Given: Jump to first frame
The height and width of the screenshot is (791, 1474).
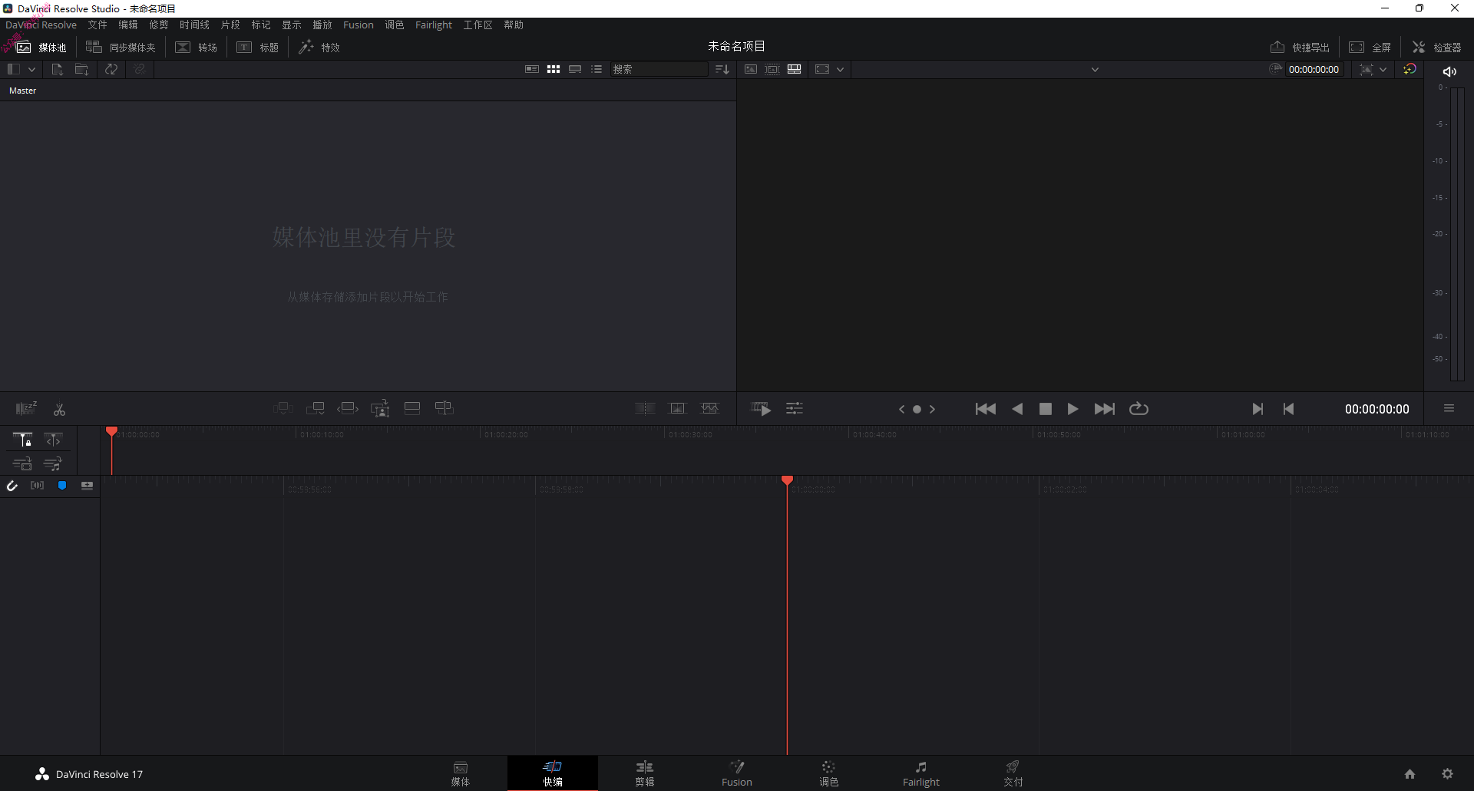Looking at the screenshot, I should click(986, 409).
